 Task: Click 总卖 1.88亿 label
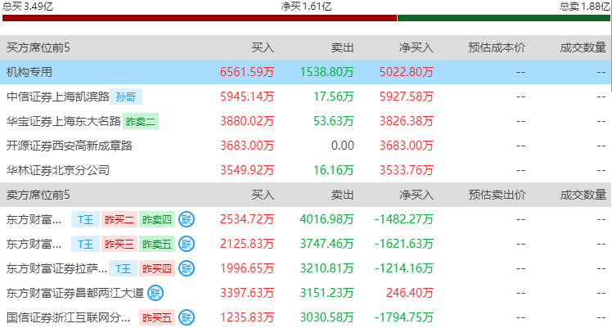tap(585, 7)
